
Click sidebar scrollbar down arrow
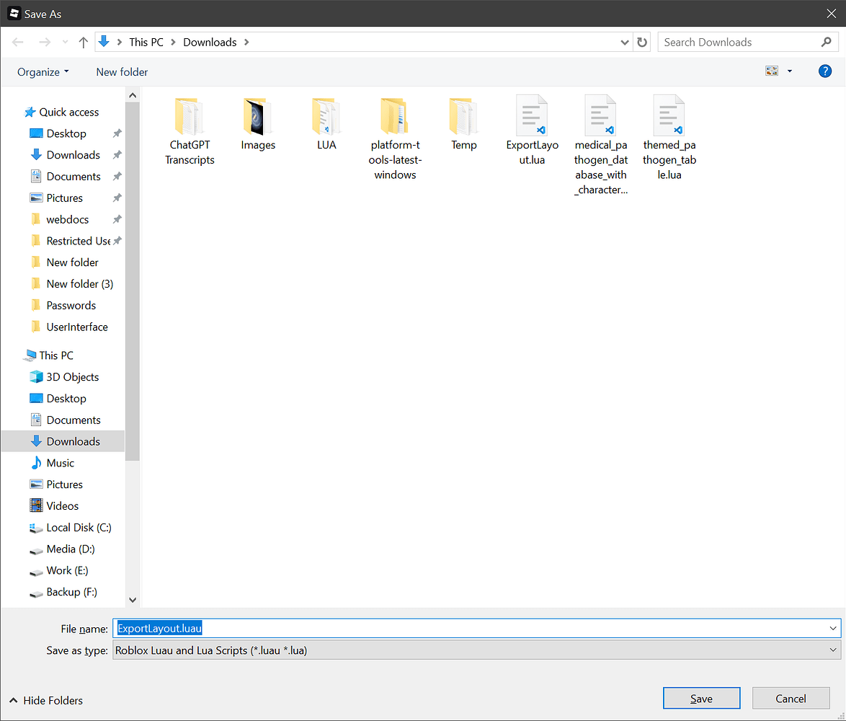click(x=133, y=600)
